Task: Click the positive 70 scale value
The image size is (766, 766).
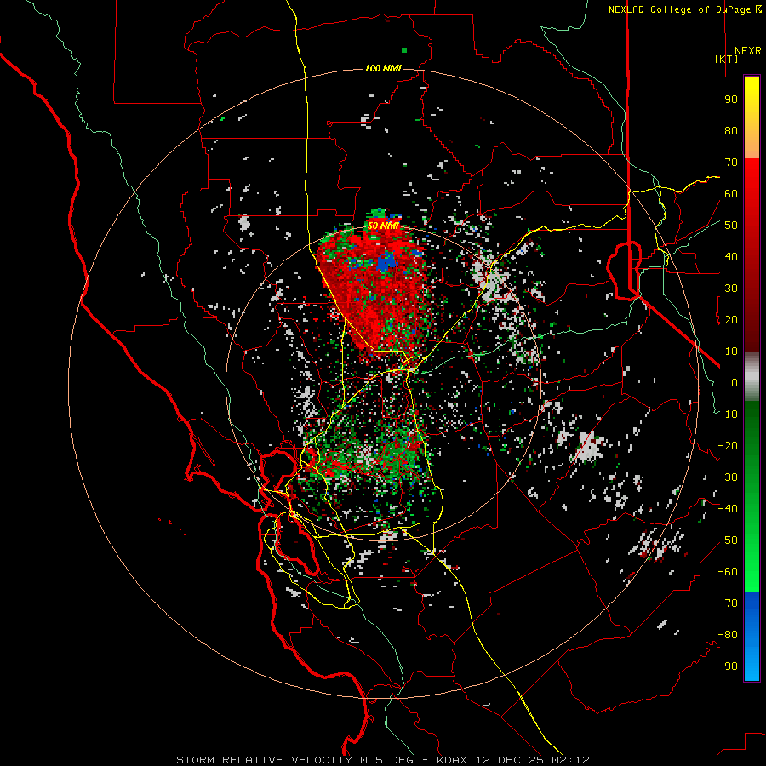Action: click(731, 163)
